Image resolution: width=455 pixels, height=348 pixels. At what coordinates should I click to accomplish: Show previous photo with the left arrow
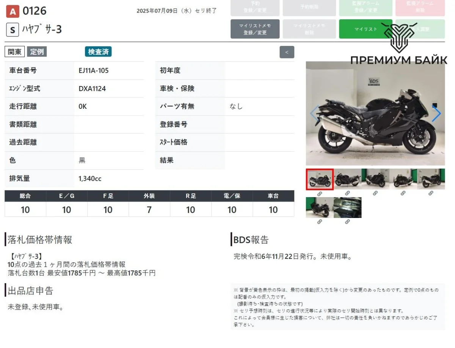314,113
